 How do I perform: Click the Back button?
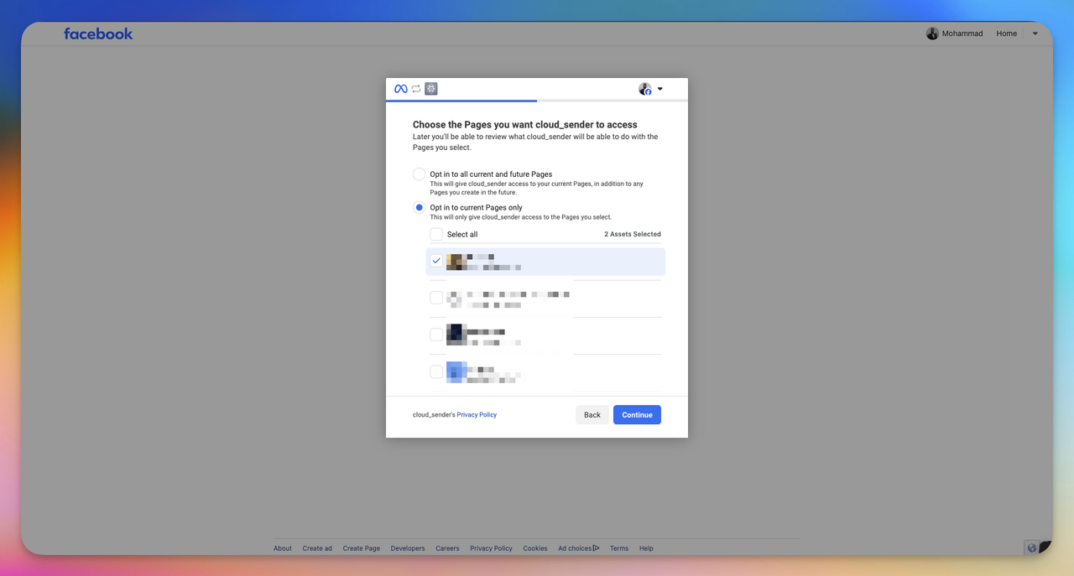pos(592,414)
